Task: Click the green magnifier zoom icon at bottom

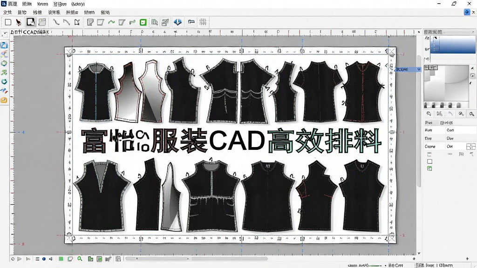Action: (80, 259)
